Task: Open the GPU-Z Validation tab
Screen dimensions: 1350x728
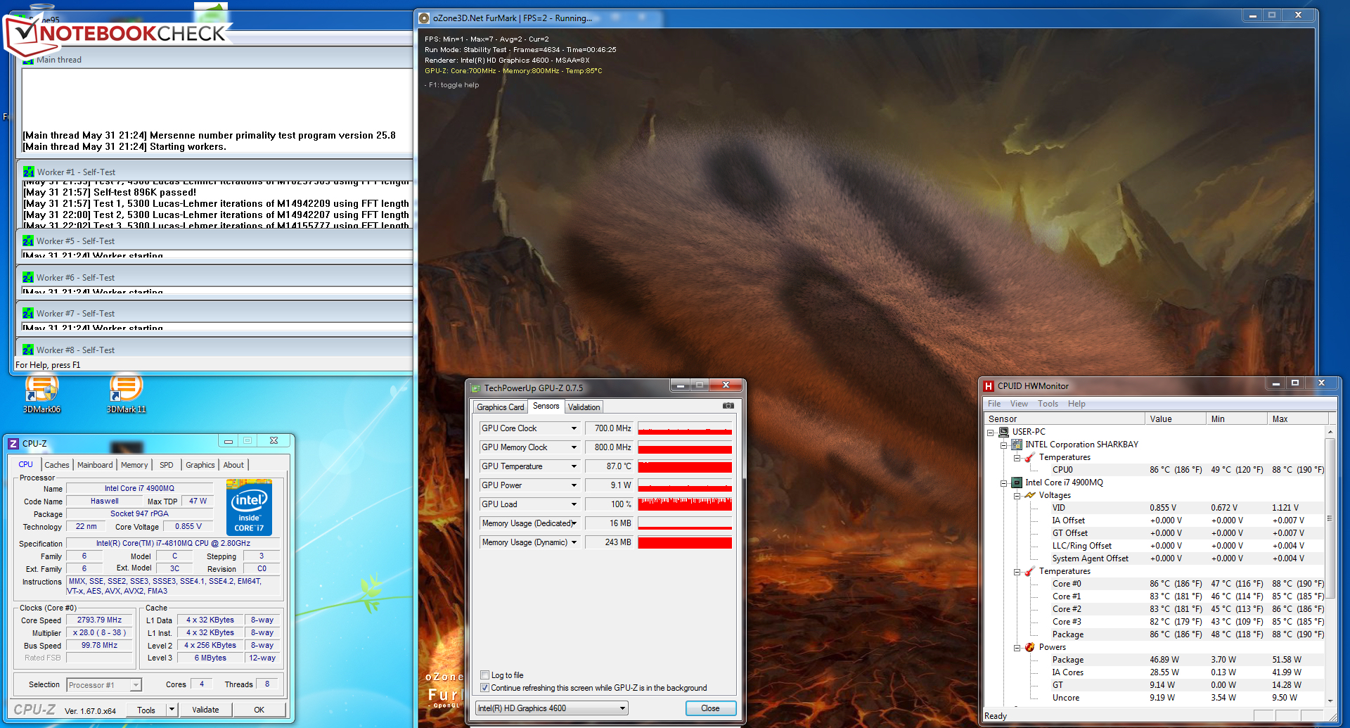Action: pyautogui.click(x=584, y=407)
